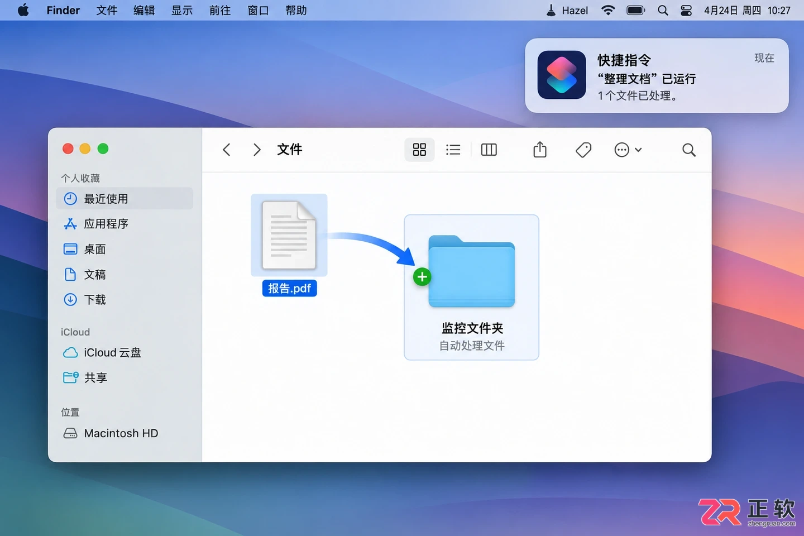
Task: Open the 前往 menu
Action: point(220,10)
